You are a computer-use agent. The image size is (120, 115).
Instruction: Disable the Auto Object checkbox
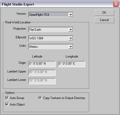tap(7, 104)
